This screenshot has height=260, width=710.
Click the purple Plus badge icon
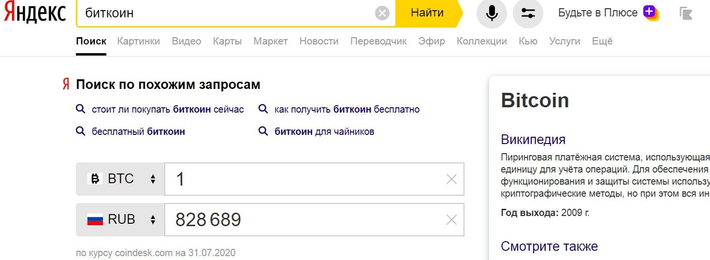coord(650,13)
